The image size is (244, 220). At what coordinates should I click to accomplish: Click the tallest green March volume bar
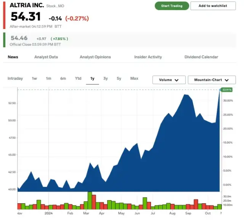[x=90, y=200]
